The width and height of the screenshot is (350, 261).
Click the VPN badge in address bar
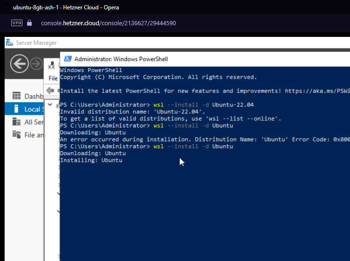pos(17,23)
